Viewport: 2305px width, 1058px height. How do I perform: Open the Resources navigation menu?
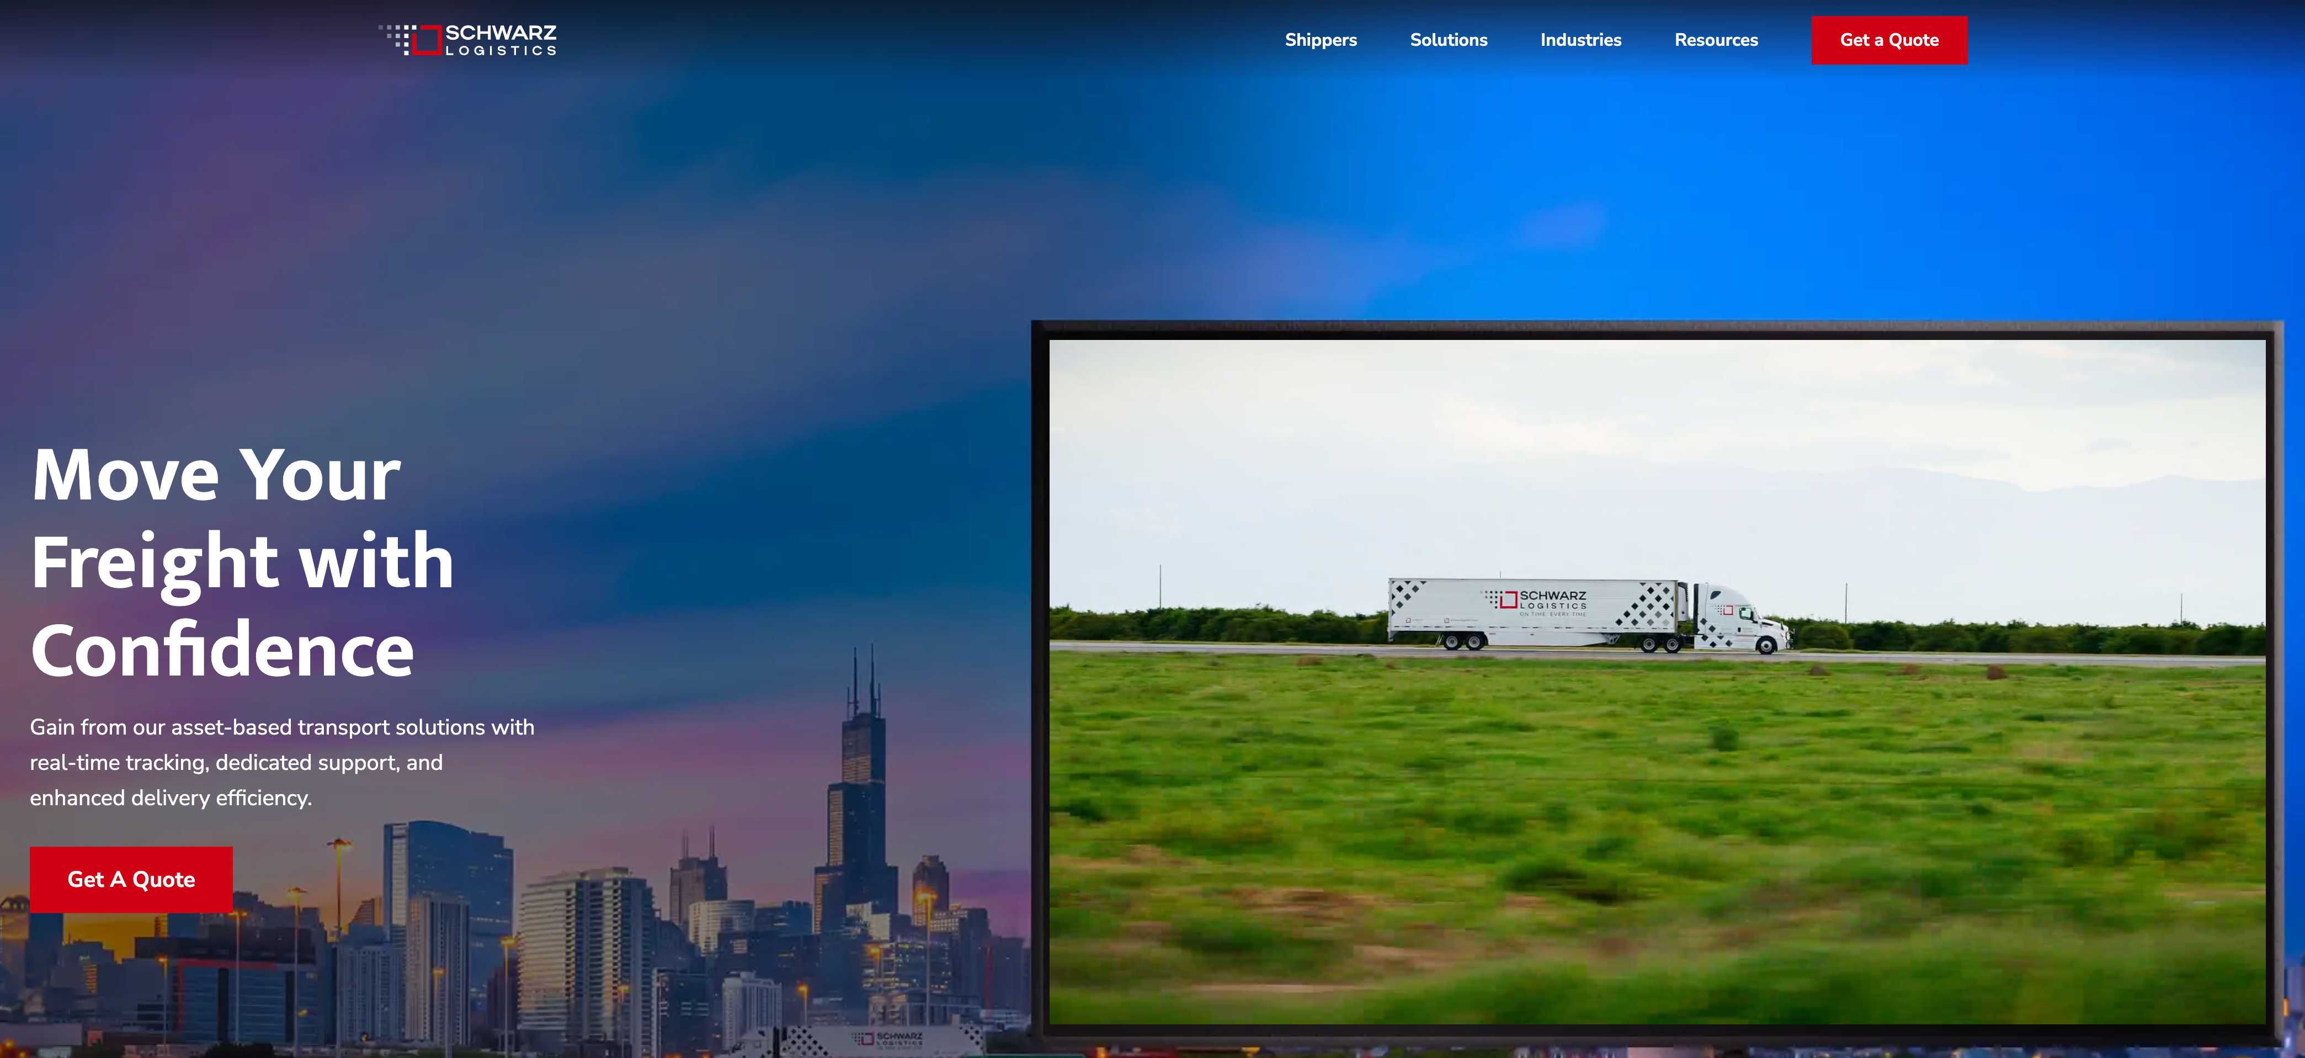tap(1715, 39)
